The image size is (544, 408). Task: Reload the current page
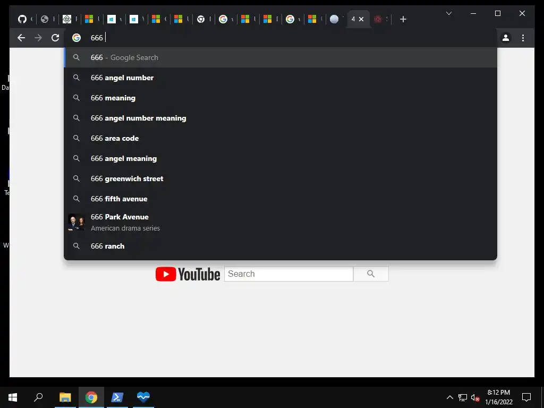tap(55, 38)
